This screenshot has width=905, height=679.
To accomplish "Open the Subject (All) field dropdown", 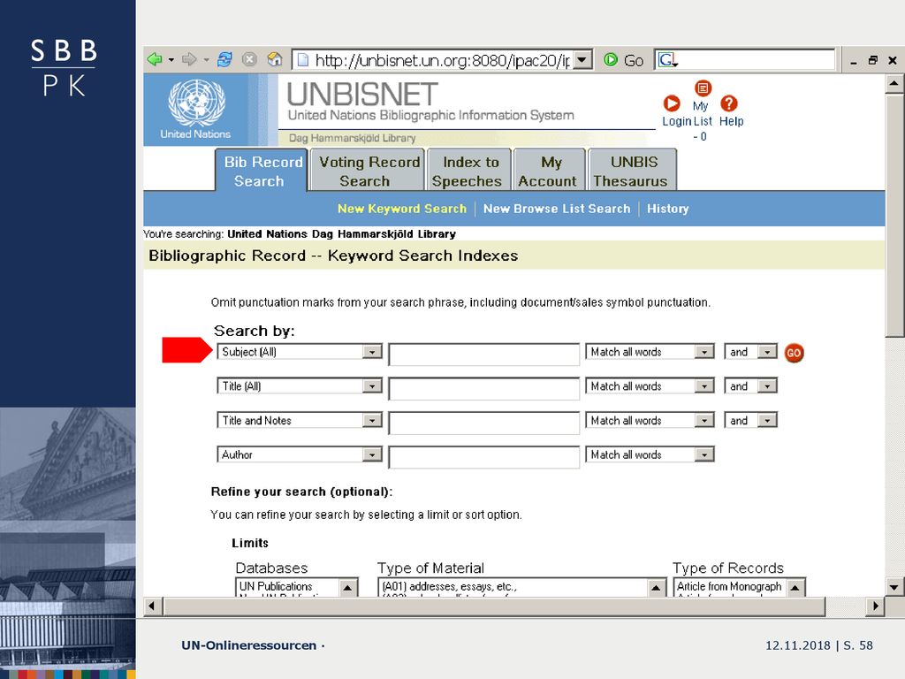I will pos(372,352).
